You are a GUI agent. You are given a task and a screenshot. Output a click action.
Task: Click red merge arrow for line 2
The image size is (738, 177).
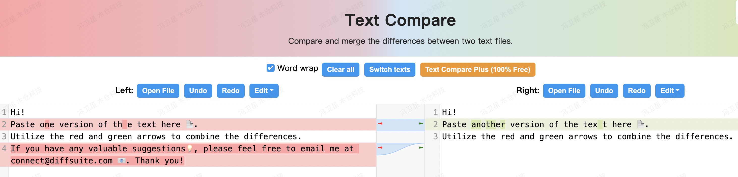click(380, 124)
